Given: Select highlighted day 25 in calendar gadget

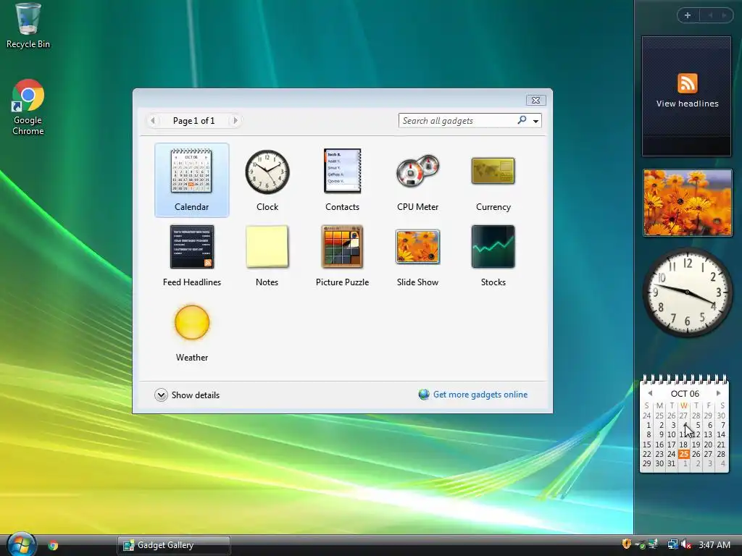Looking at the screenshot, I should point(683,454).
